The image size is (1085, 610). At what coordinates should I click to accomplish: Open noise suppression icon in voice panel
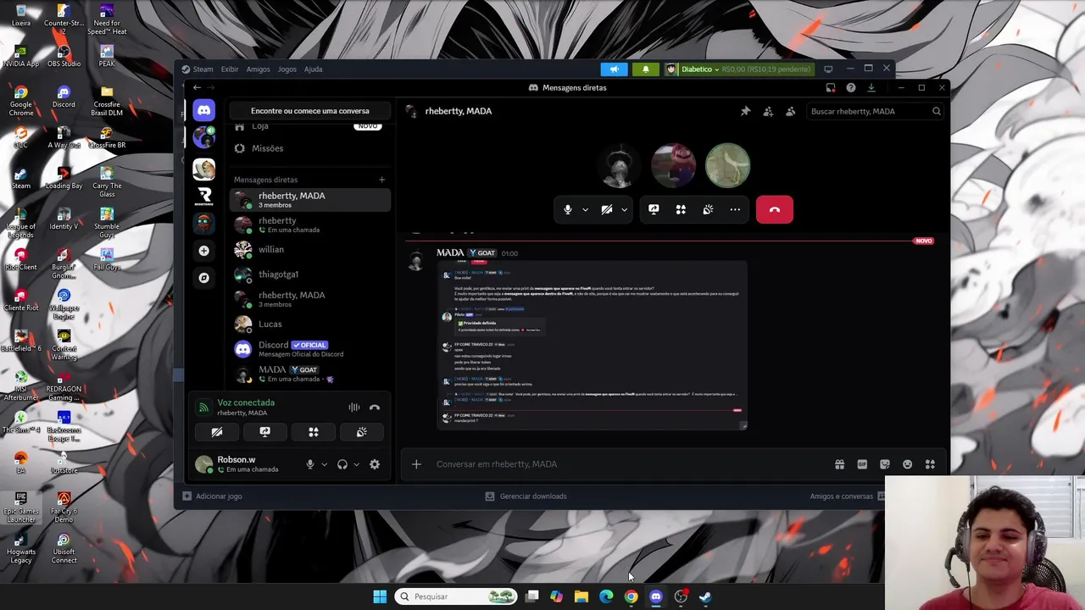(353, 408)
